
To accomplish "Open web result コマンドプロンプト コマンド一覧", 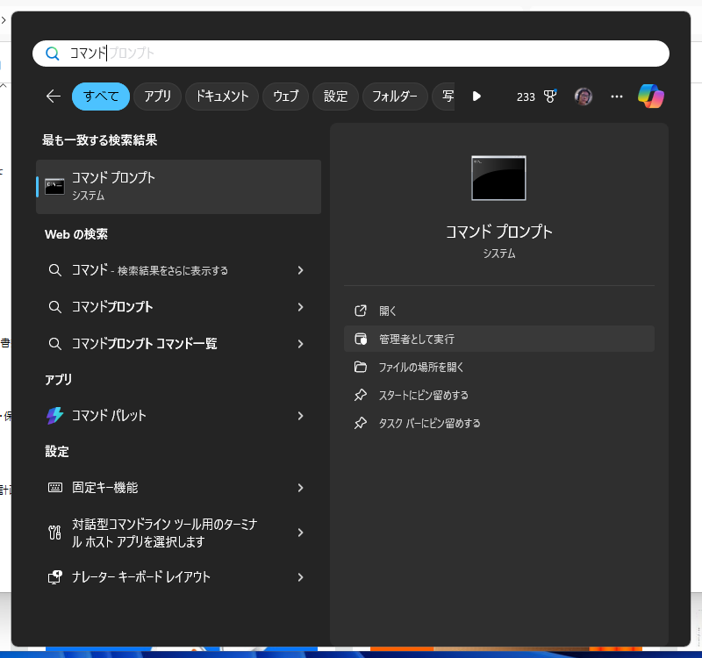I will (179, 344).
